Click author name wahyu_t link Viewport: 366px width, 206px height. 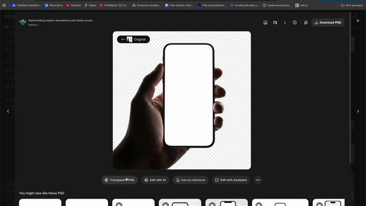pyautogui.click(x=33, y=25)
